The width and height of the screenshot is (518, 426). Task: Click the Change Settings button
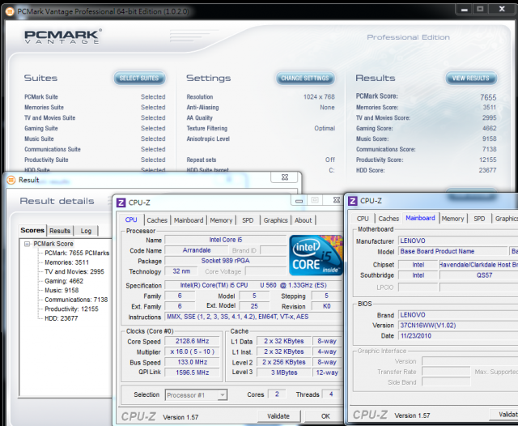[305, 79]
